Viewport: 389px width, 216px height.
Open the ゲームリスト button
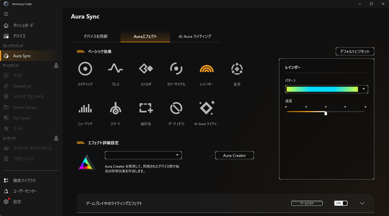pyautogui.click(x=307, y=203)
